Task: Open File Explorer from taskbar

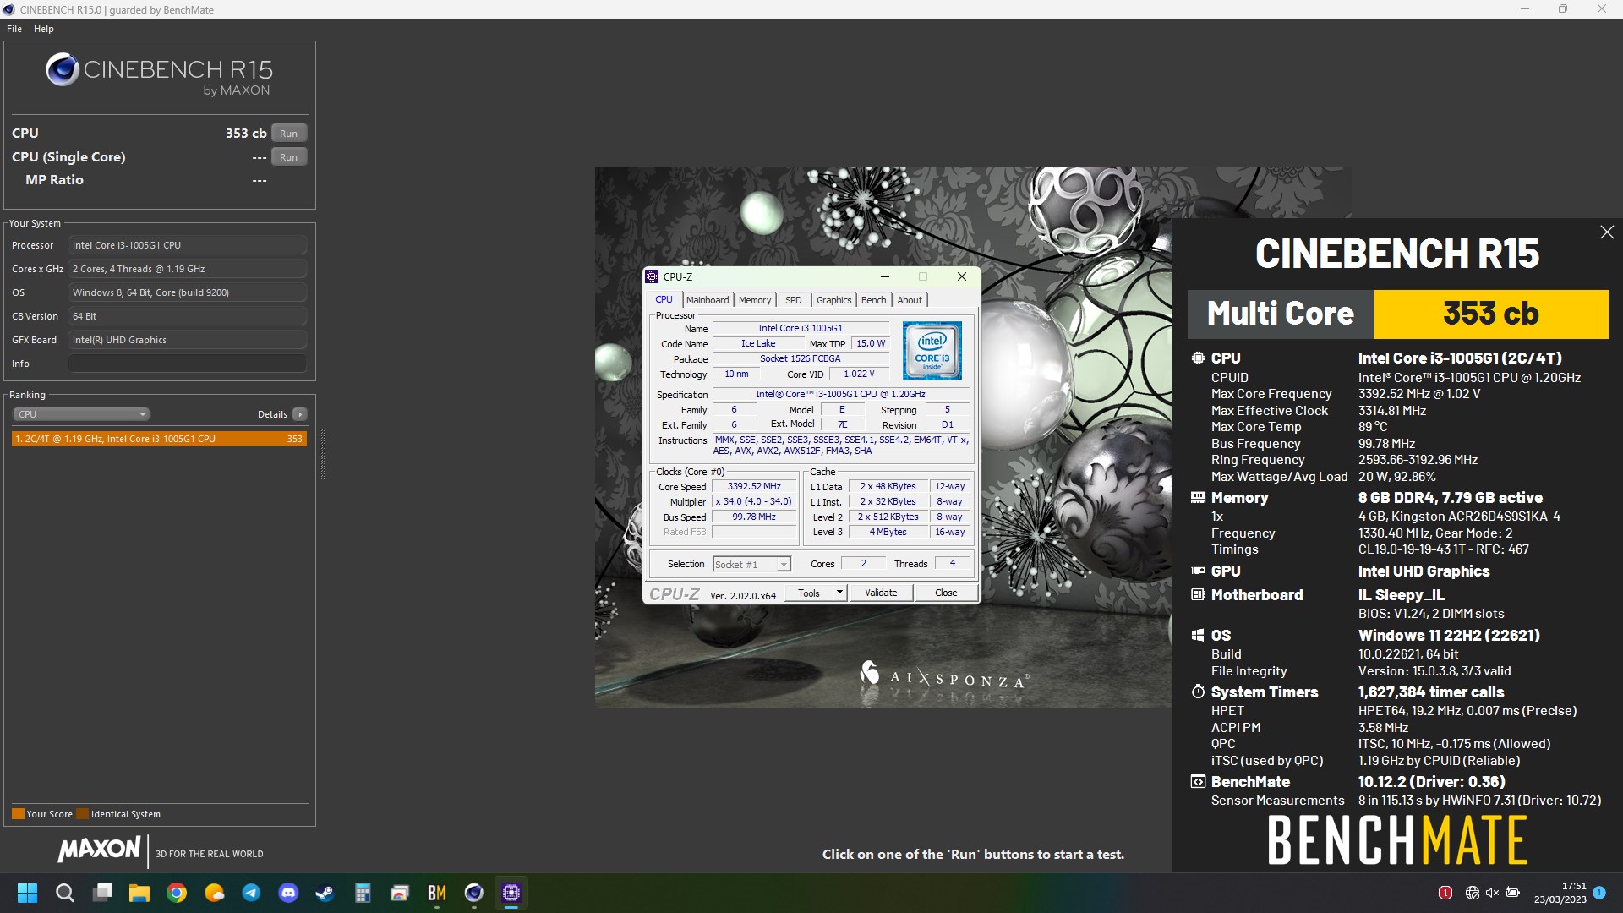Action: point(139,893)
